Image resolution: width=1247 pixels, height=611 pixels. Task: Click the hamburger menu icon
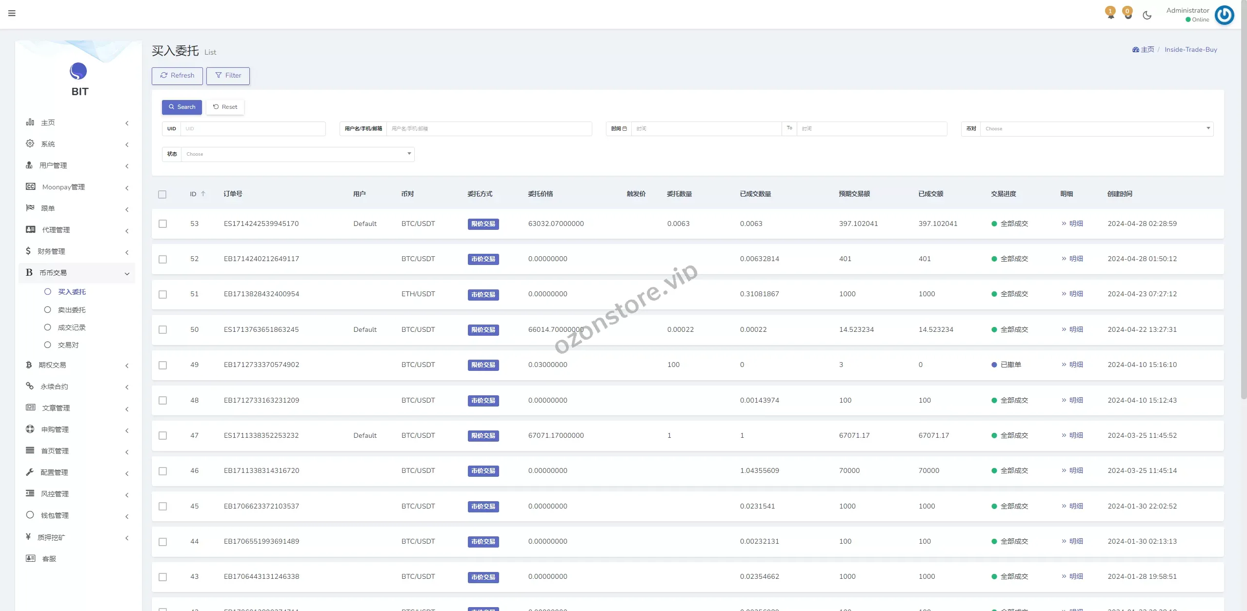[x=12, y=13]
